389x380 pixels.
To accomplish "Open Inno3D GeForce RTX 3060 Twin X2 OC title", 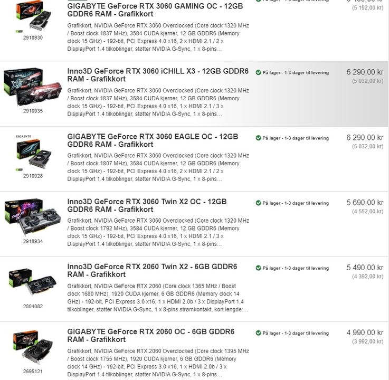I will coord(147,205).
